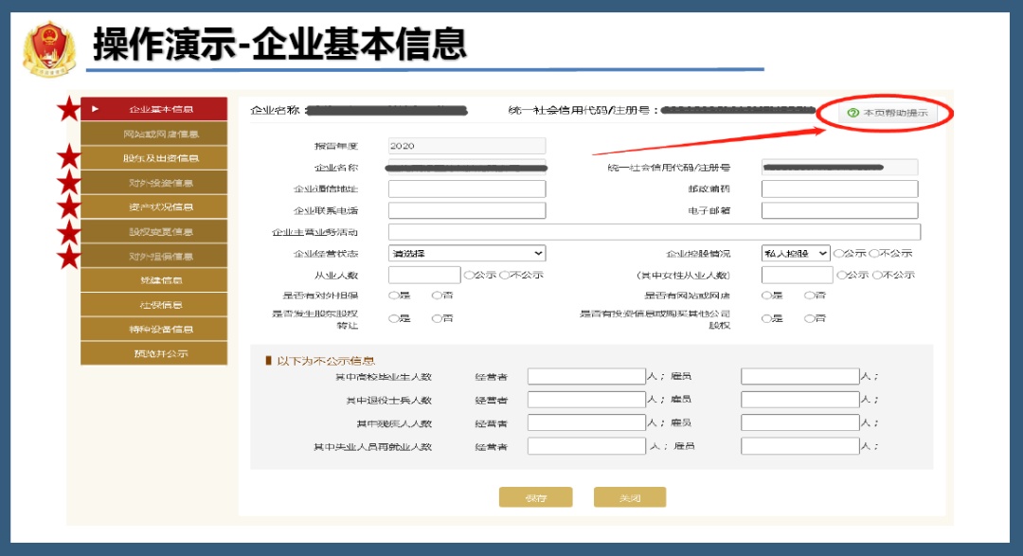Select 公示 radio for 企业控股情况
The height and width of the screenshot is (556, 1023).
pos(838,253)
